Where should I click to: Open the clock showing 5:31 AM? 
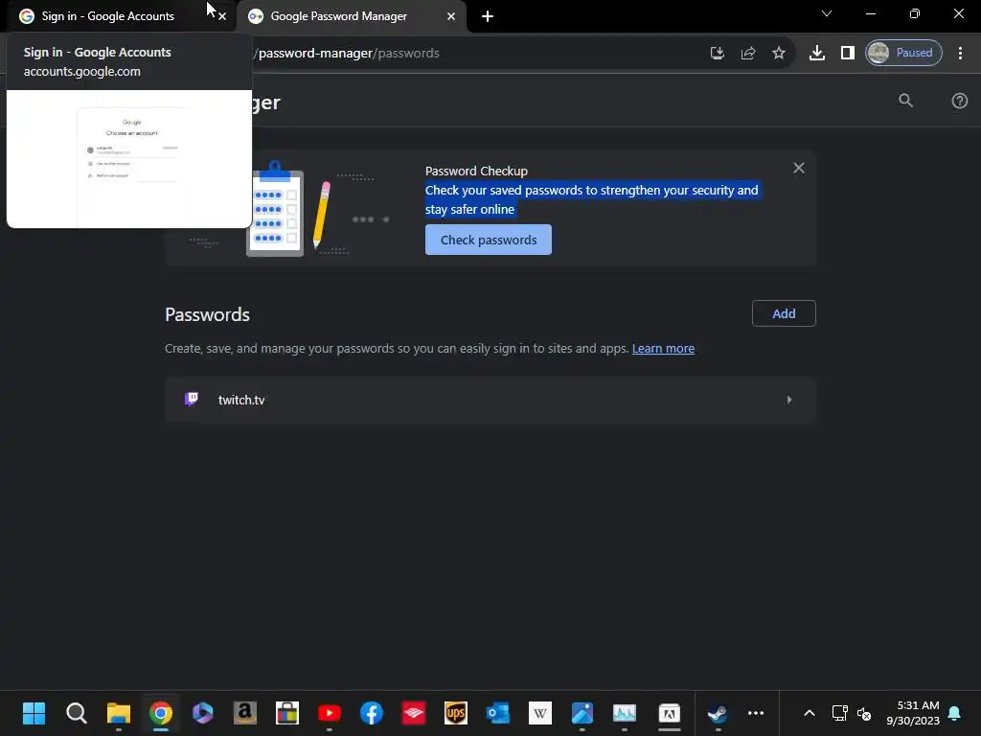tap(913, 713)
